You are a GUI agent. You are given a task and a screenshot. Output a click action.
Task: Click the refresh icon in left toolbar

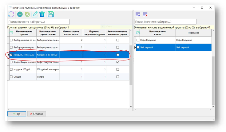pos(11,14)
